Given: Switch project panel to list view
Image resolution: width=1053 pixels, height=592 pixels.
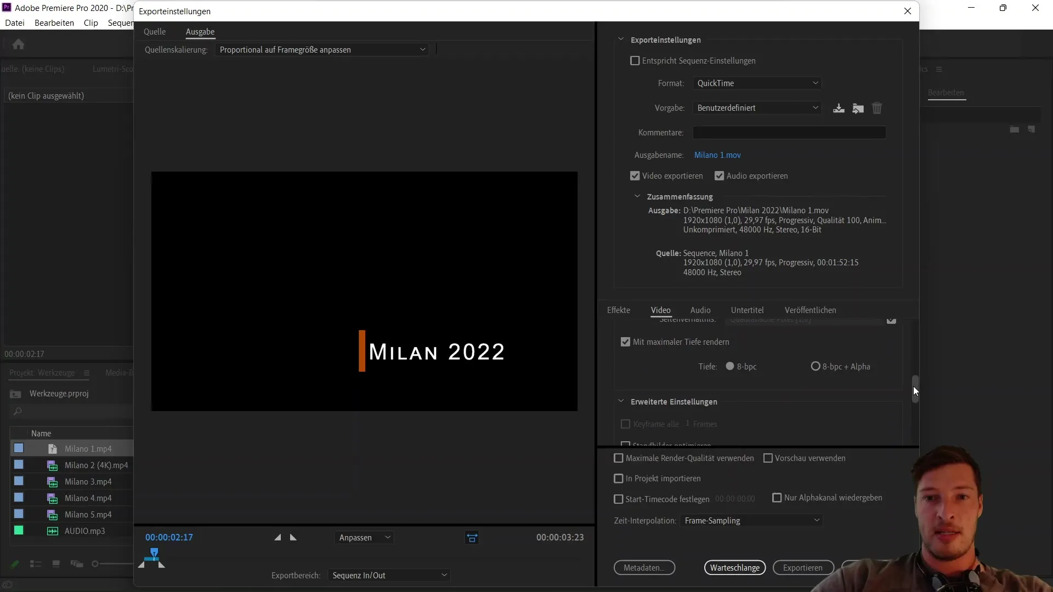Looking at the screenshot, I should [36, 564].
